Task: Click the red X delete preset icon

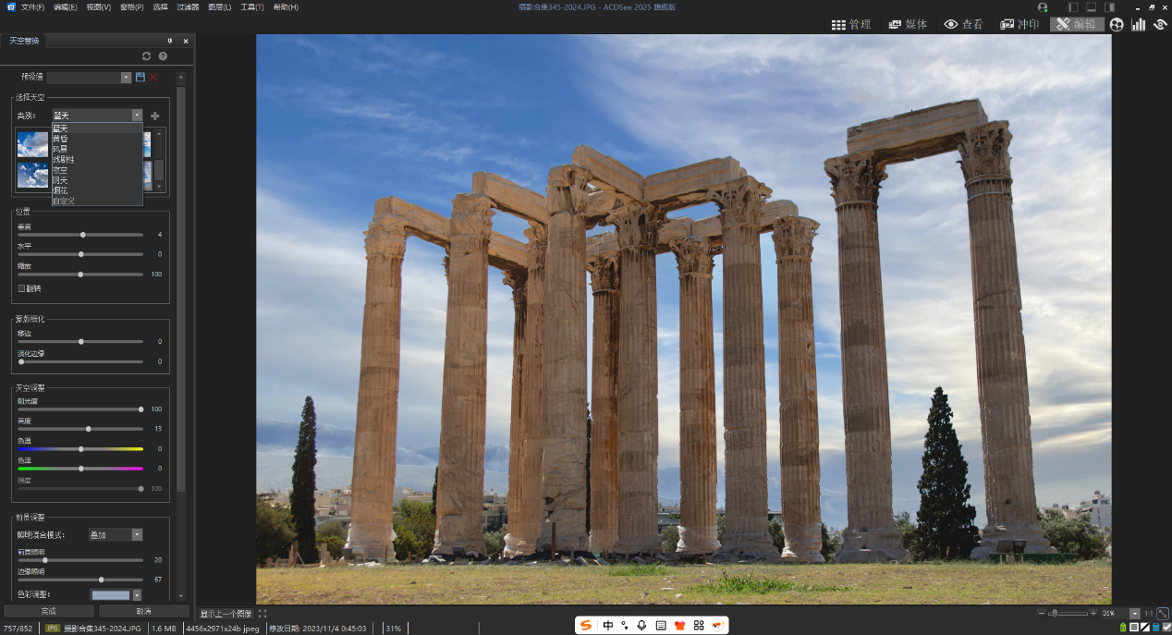Action: [153, 78]
